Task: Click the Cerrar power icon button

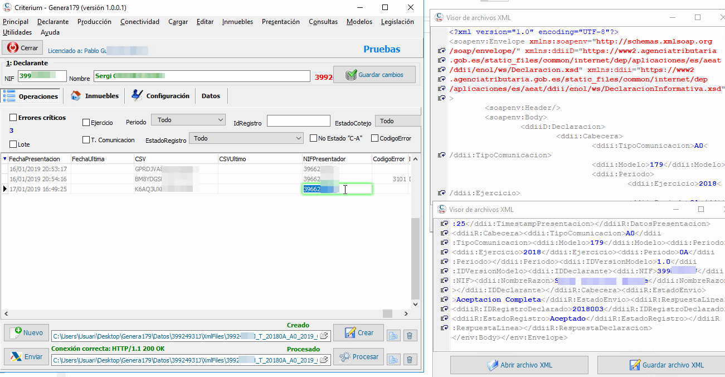Action: tap(22, 48)
